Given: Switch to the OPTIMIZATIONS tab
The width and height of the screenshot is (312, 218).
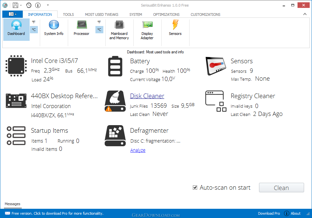Looking at the screenshot, I should 166,14.
